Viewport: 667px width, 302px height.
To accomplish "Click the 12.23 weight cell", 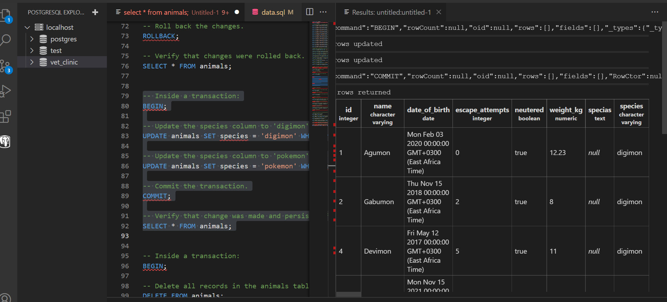I will pyautogui.click(x=566, y=153).
